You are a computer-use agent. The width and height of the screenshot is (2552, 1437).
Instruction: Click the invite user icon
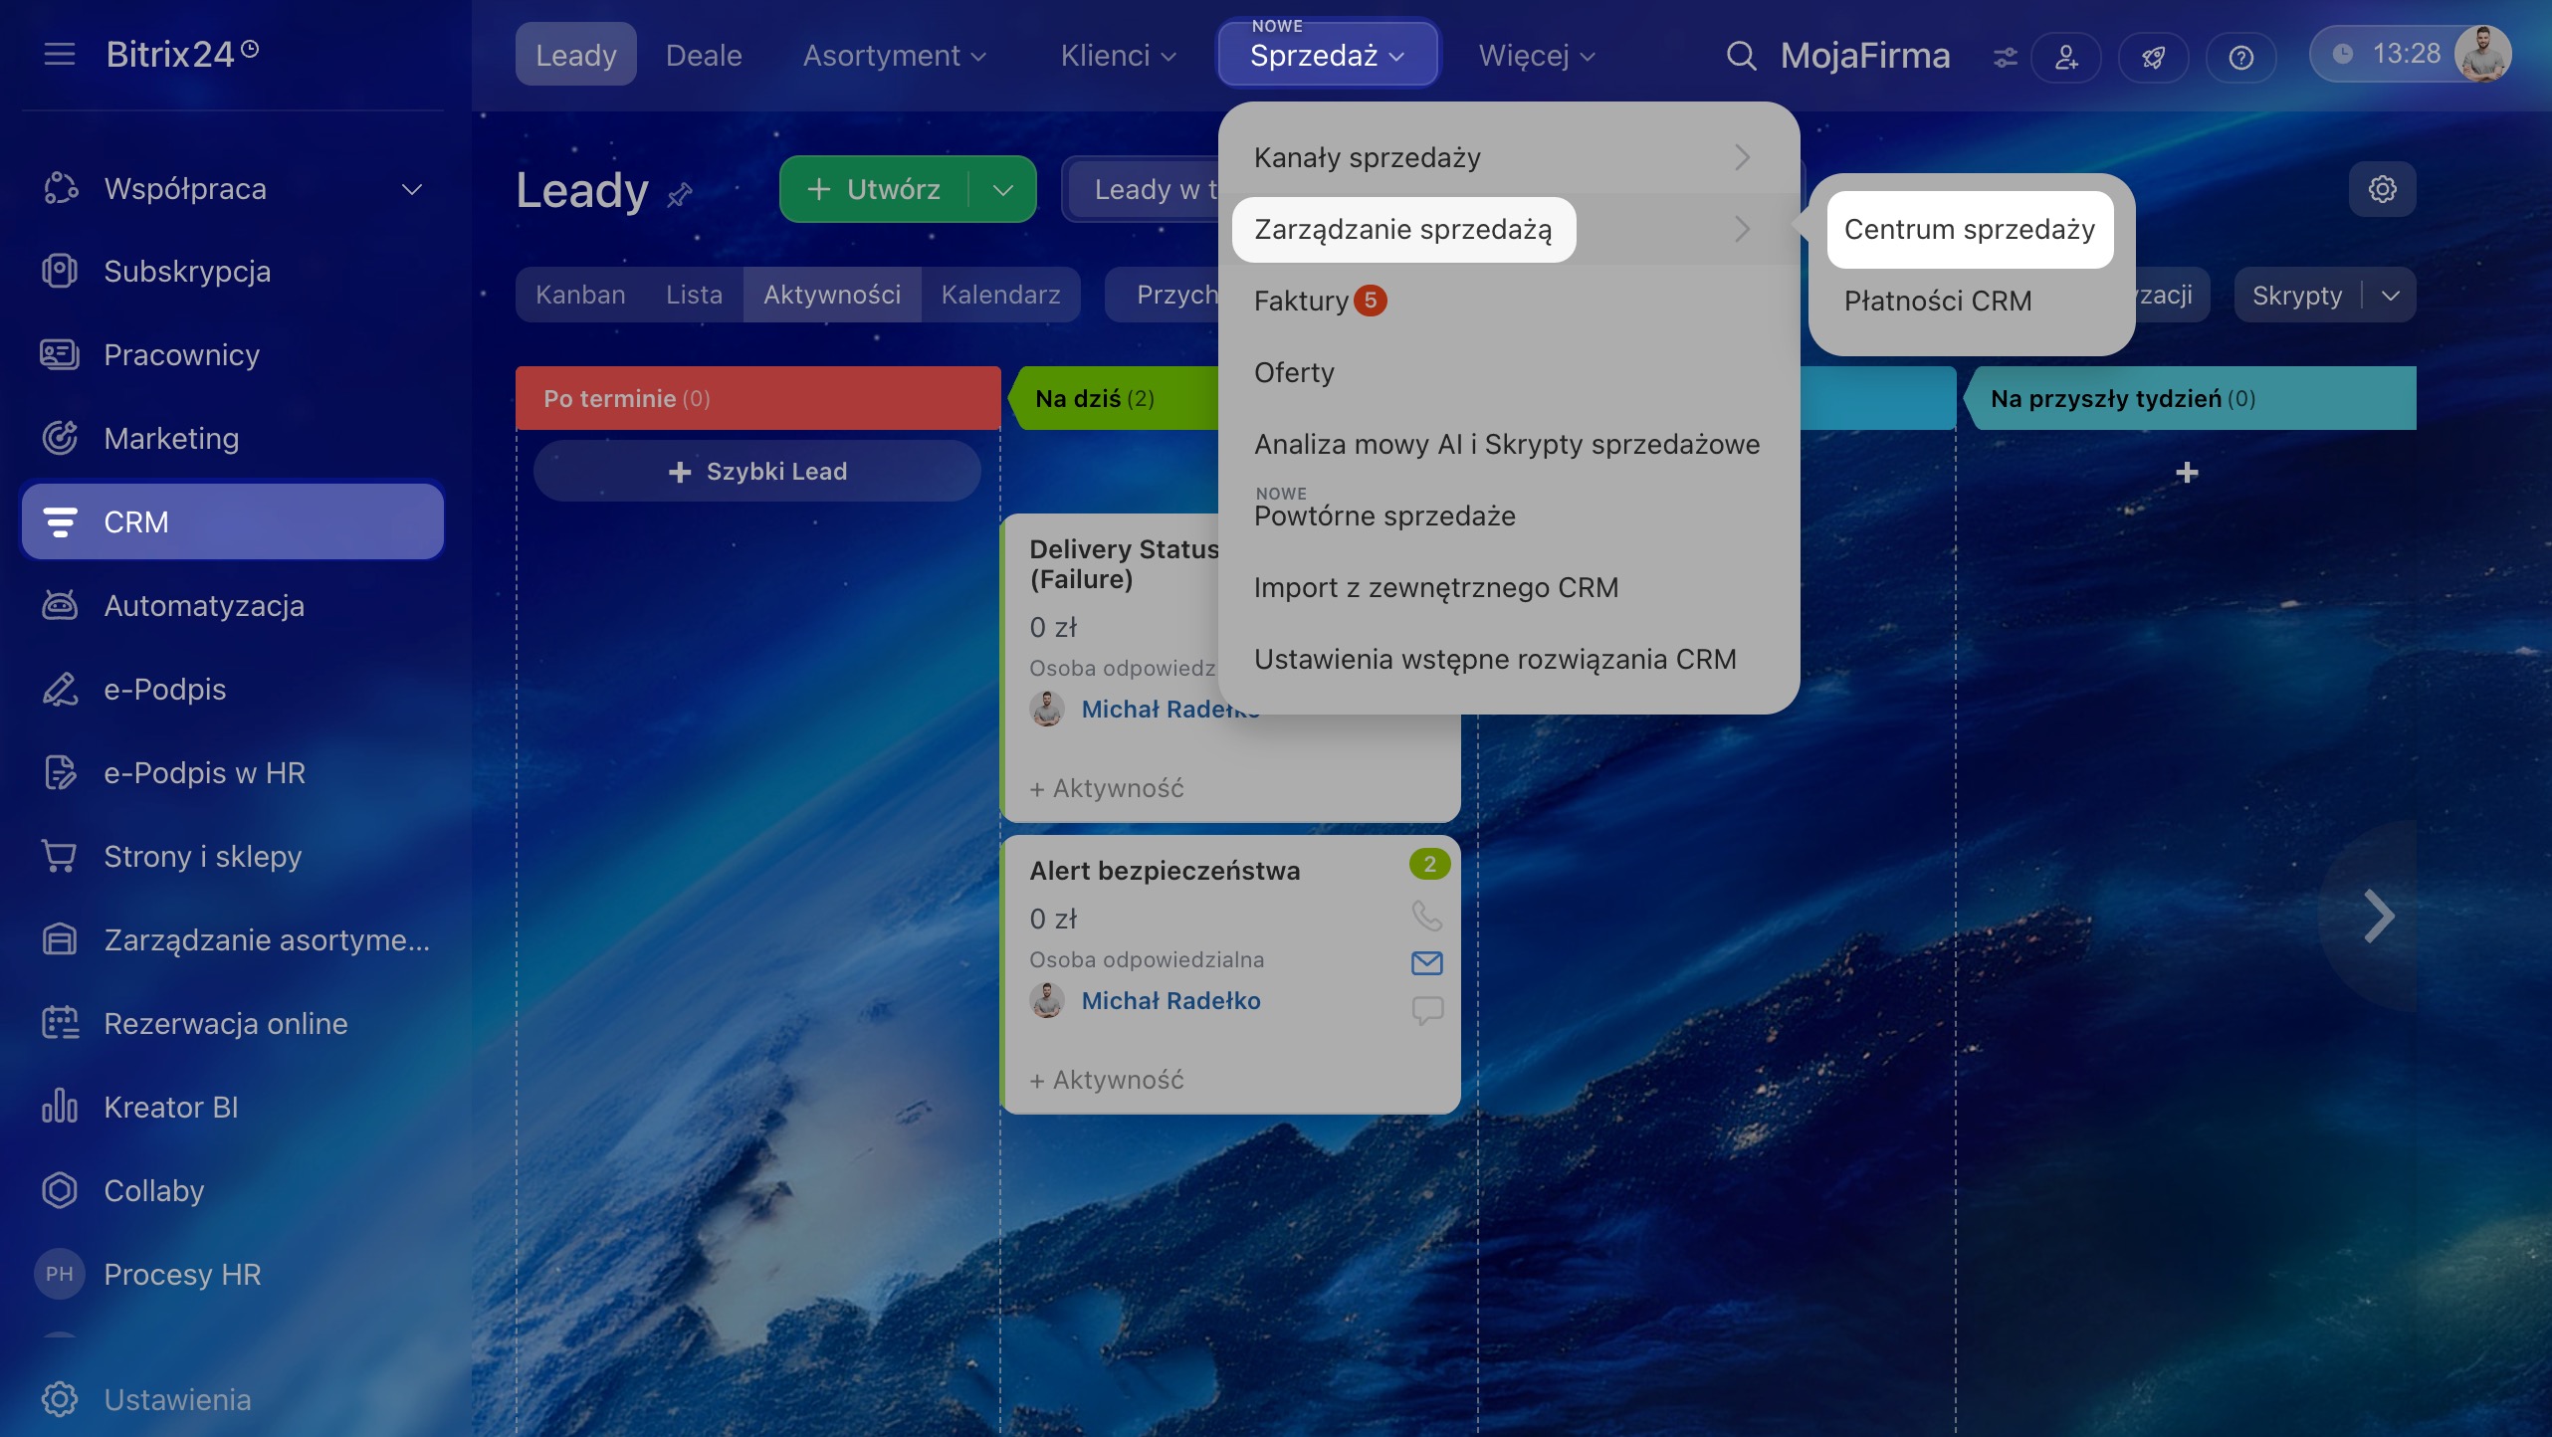point(2066,57)
